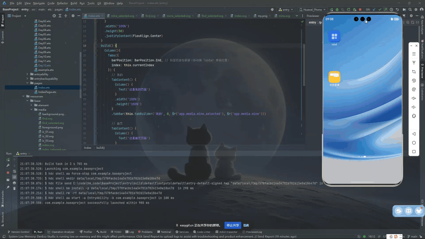Click the red stop icon in Run panel
425x239 pixels.
(8, 172)
